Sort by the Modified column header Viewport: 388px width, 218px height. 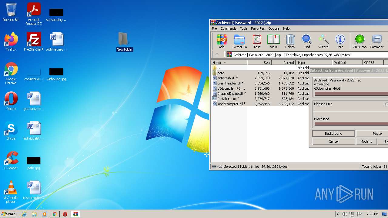tap(347, 63)
